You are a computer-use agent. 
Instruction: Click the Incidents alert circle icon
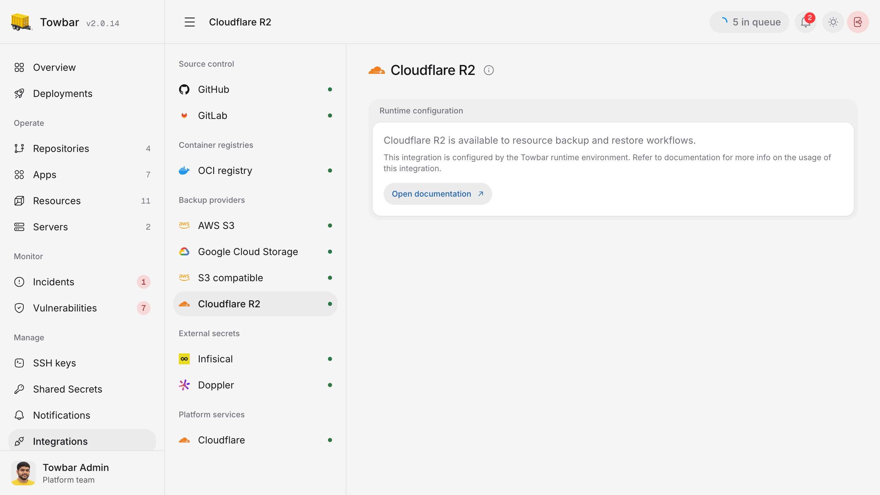(19, 282)
